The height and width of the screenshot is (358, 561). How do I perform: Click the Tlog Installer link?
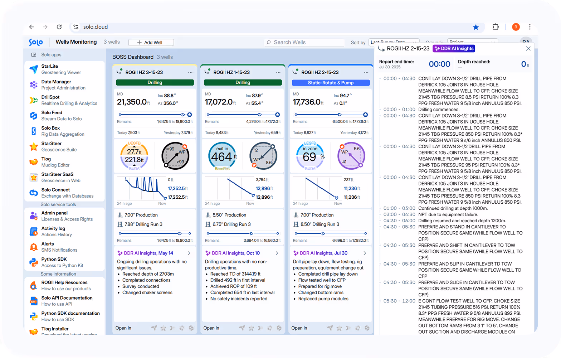pos(55,329)
